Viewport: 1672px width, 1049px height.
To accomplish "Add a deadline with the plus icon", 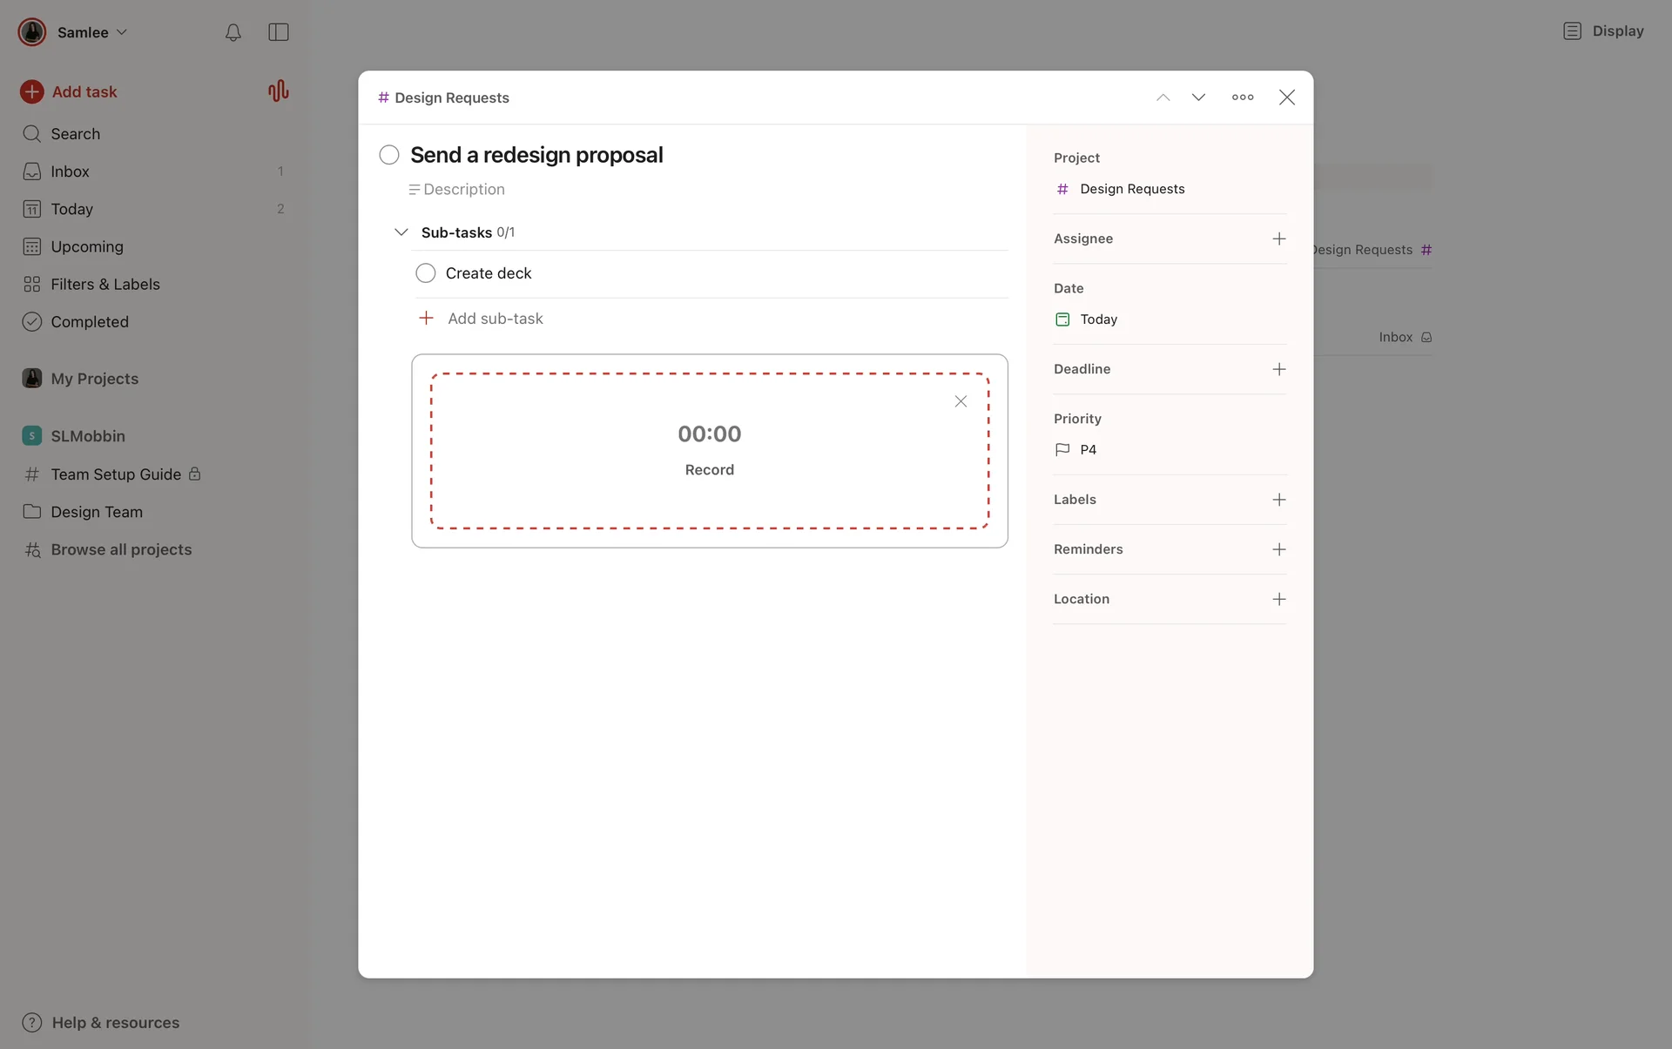I will [x=1278, y=369].
